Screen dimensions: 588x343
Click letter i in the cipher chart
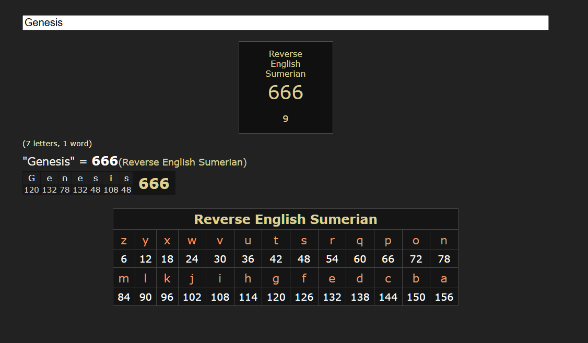pyautogui.click(x=220, y=278)
